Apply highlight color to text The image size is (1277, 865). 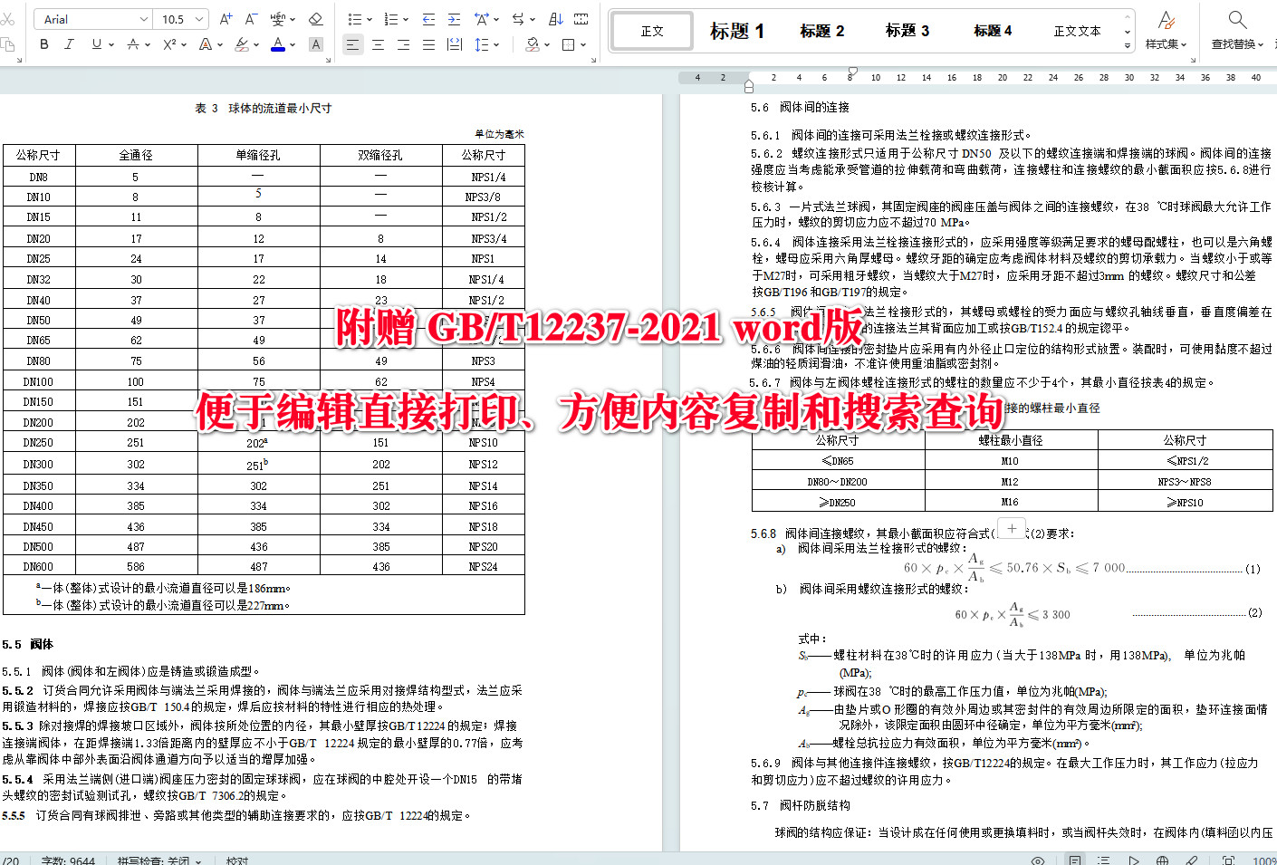click(x=244, y=43)
